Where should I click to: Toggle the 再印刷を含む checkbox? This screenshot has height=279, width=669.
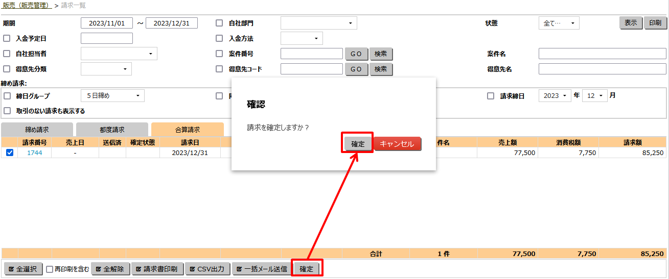point(50,269)
